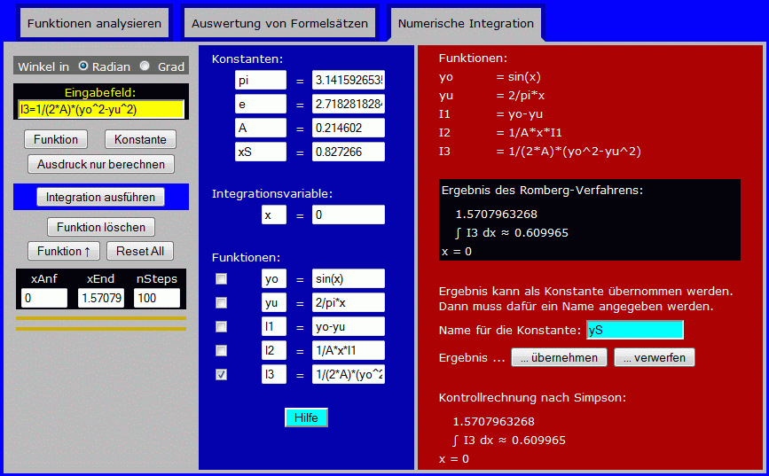Viewport: 769px width, 476px height.
Task: Open Auswertung von Formelsätzen tab
Action: pos(279,24)
